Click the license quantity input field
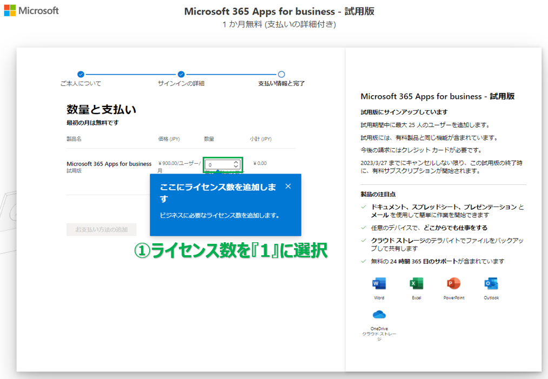Image resolution: width=548 pixels, height=379 pixels. click(x=223, y=165)
